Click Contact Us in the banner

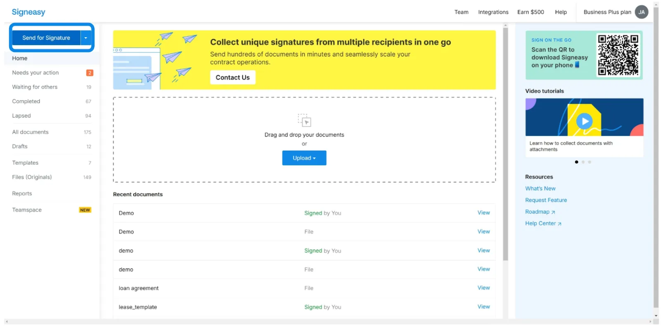click(x=233, y=77)
